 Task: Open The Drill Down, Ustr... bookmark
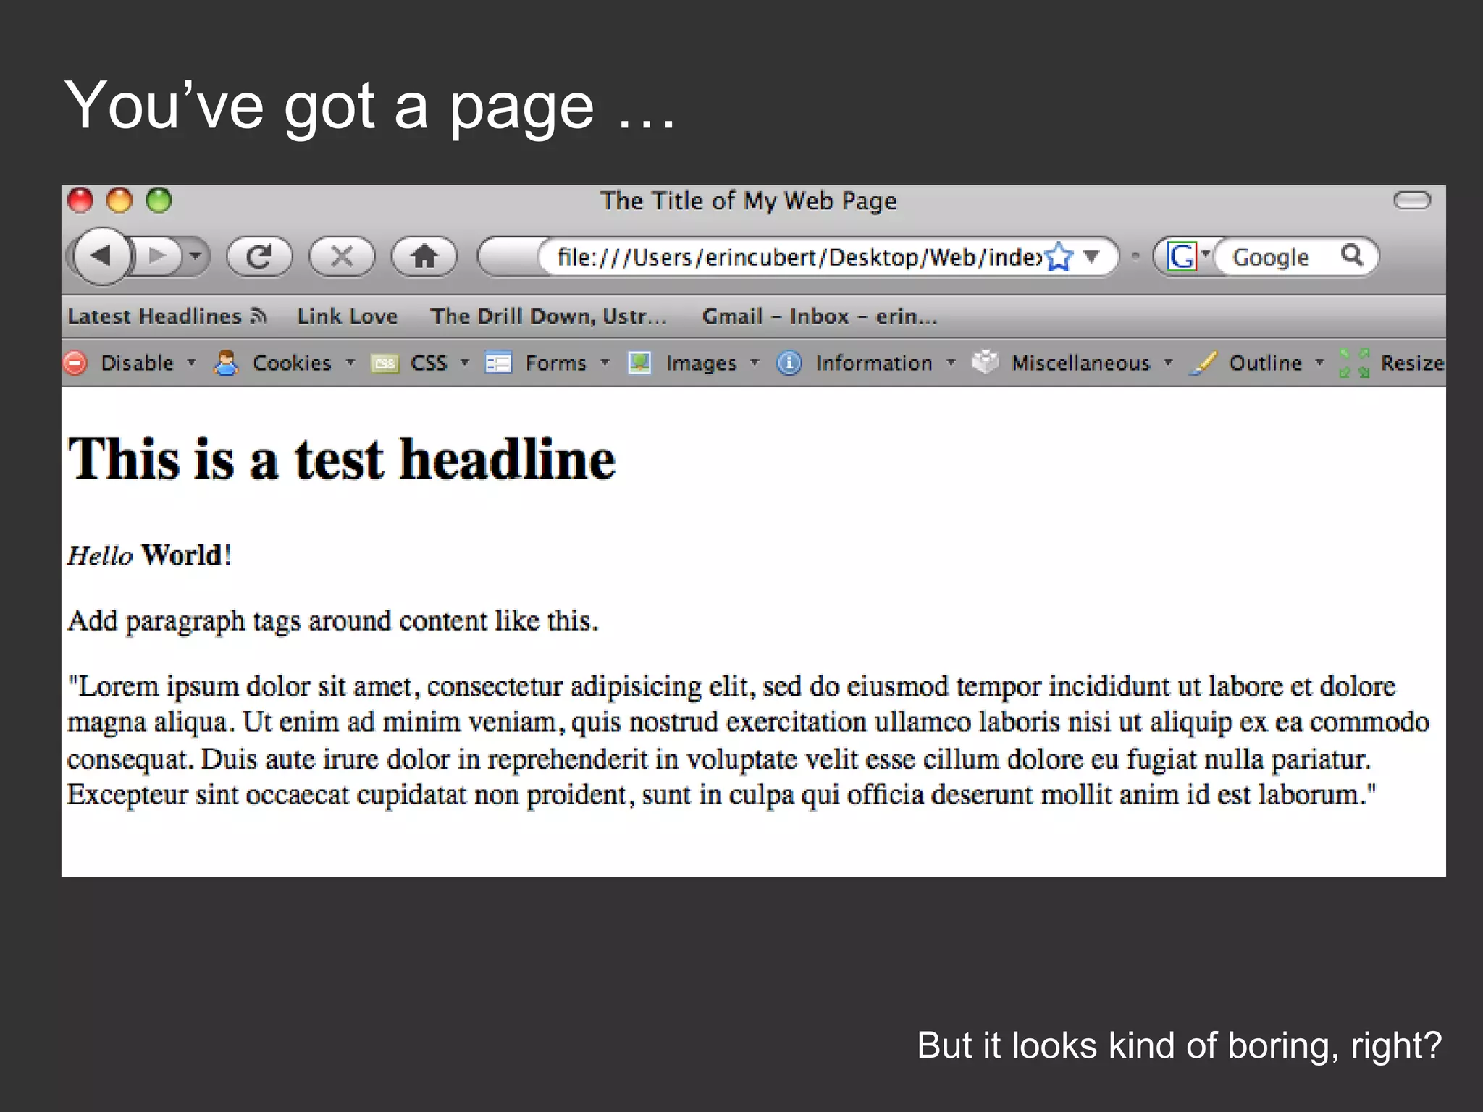548,316
